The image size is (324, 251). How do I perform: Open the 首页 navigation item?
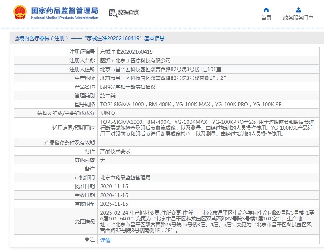pyautogui.click(x=266, y=18)
